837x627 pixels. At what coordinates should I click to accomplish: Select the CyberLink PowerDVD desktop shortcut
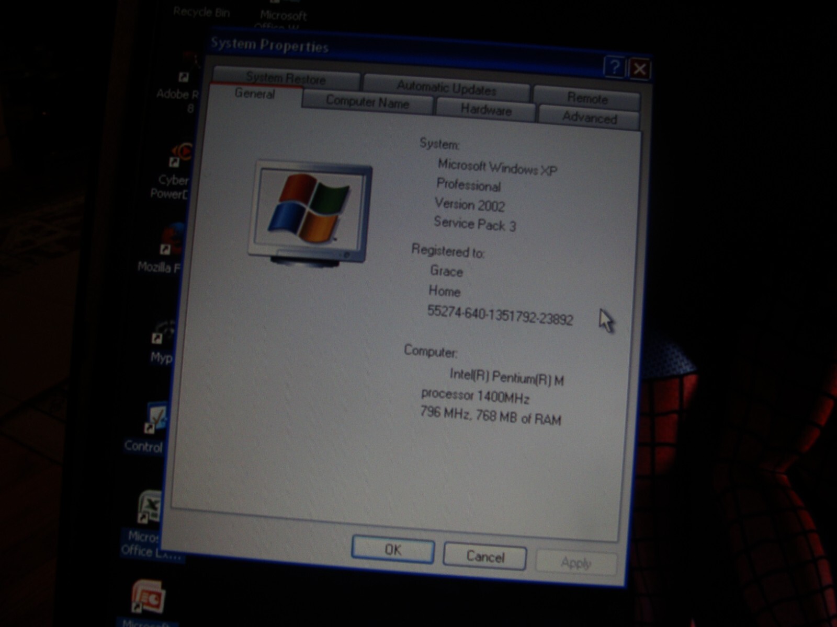click(174, 172)
